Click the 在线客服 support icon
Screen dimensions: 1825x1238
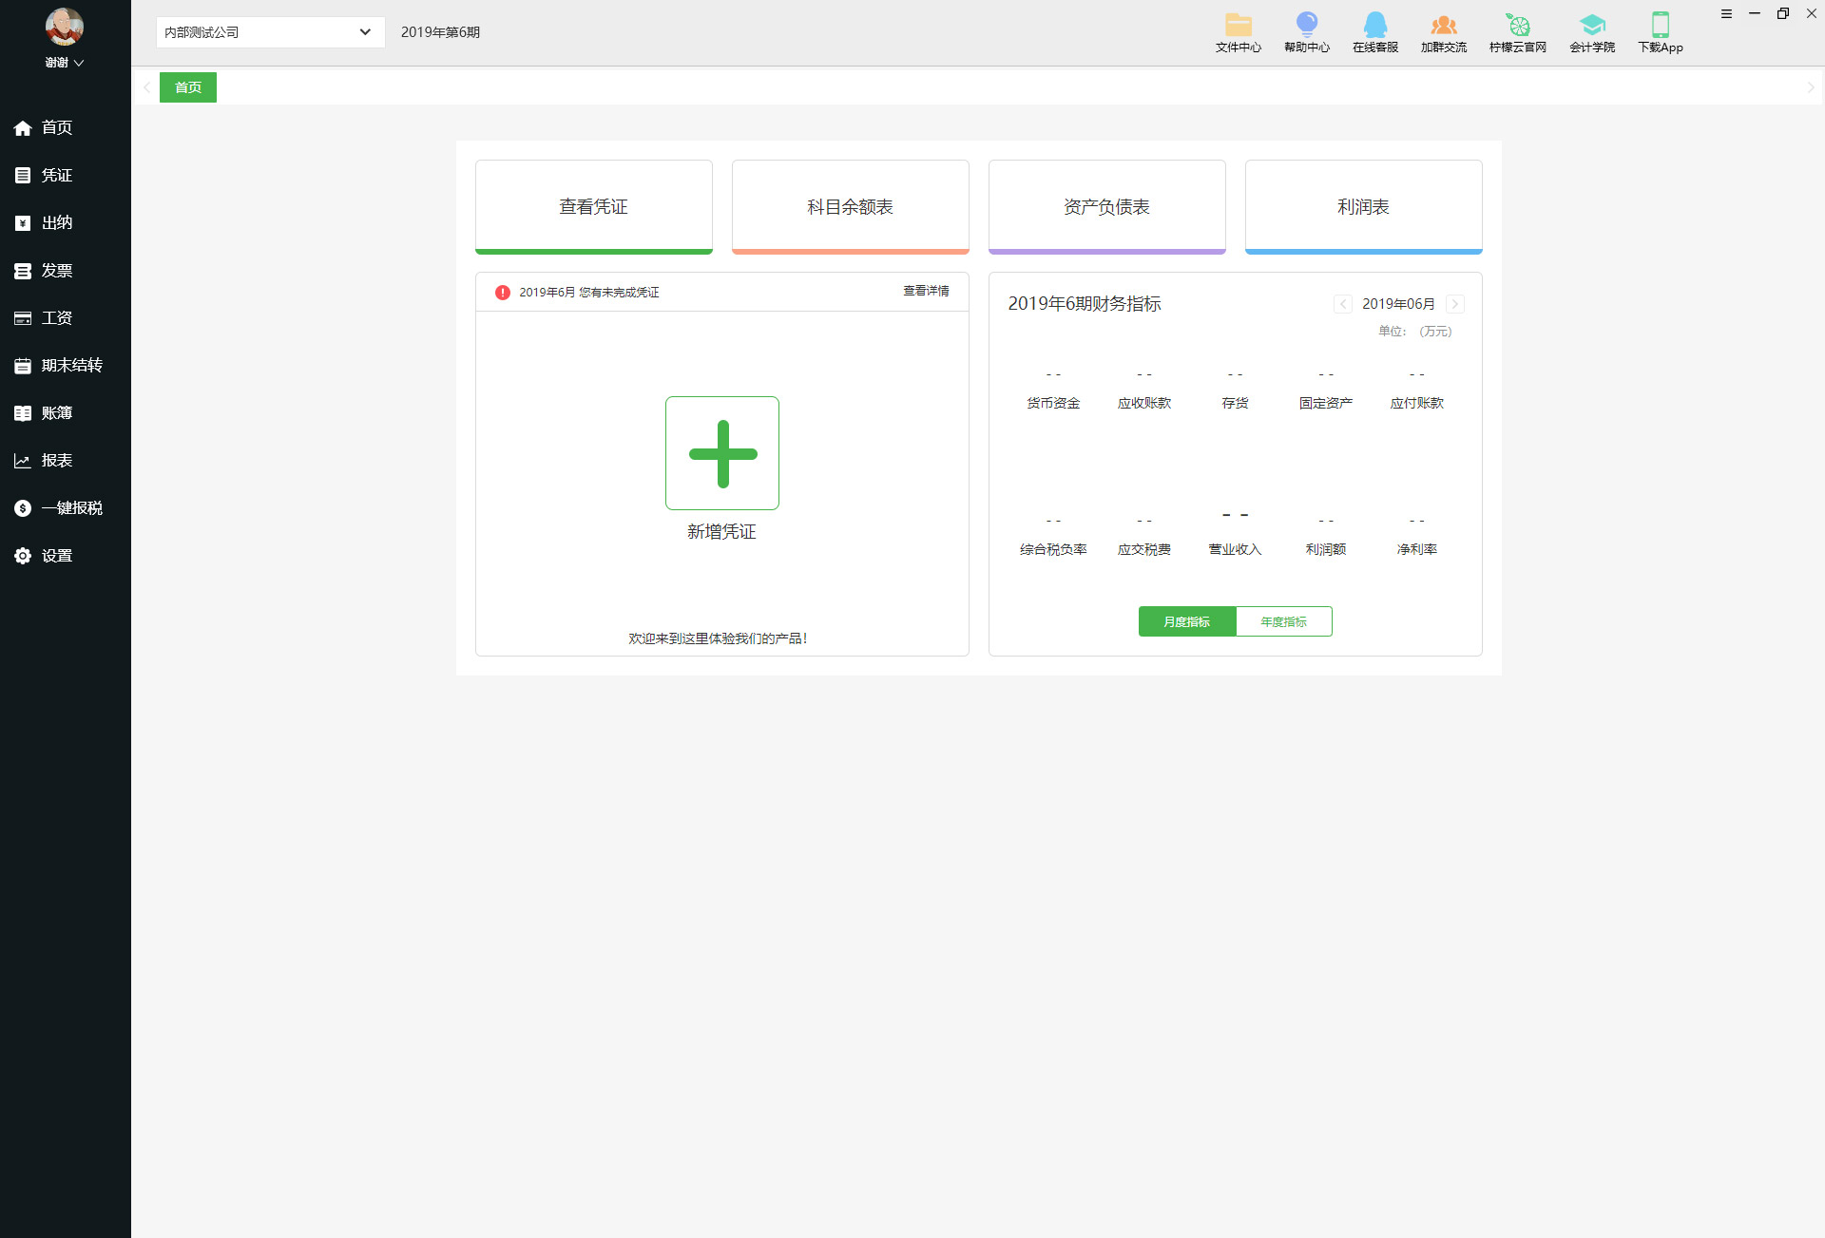click(1374, 26)
